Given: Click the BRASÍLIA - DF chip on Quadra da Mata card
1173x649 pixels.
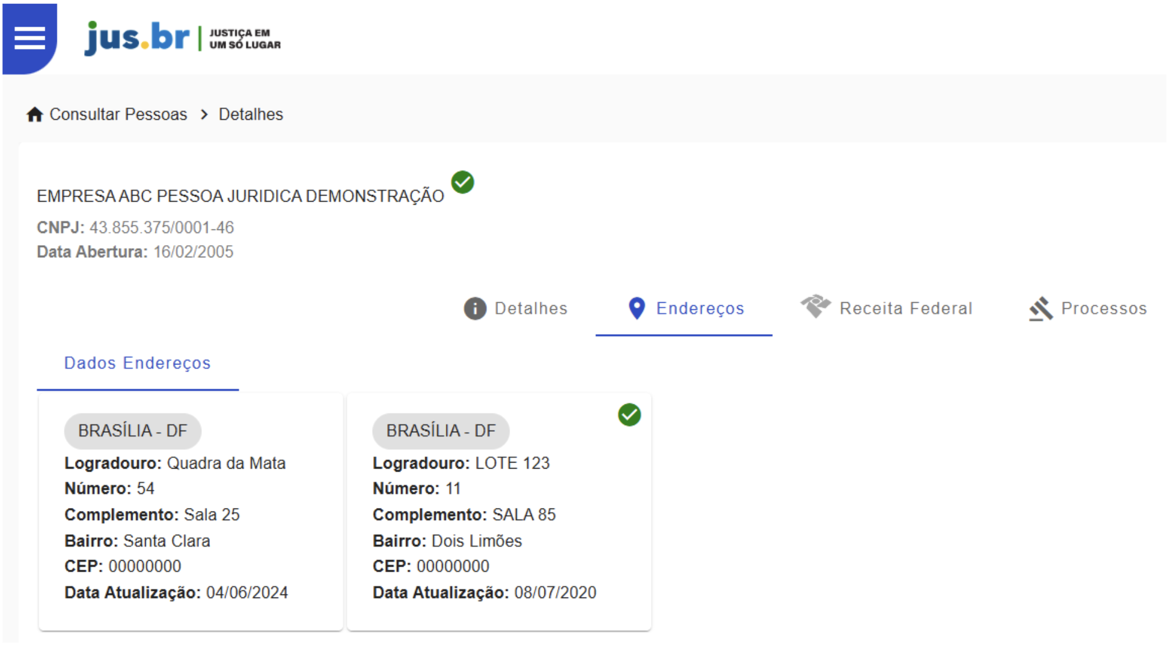Looking at the screenshot, I should (x=132, y=430).
